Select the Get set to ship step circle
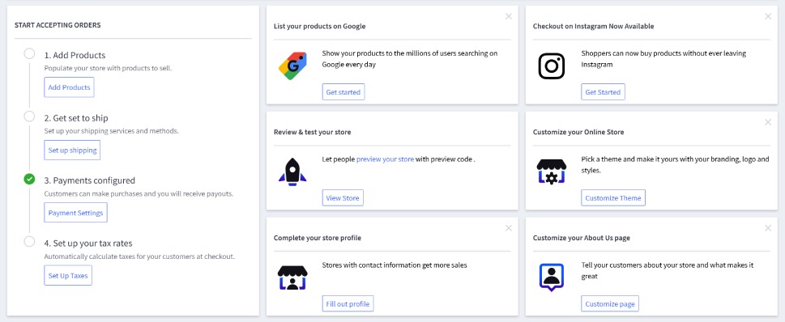The height and width of the screenshot is (322, 785). pyautogui.click(x=29, y=117)
